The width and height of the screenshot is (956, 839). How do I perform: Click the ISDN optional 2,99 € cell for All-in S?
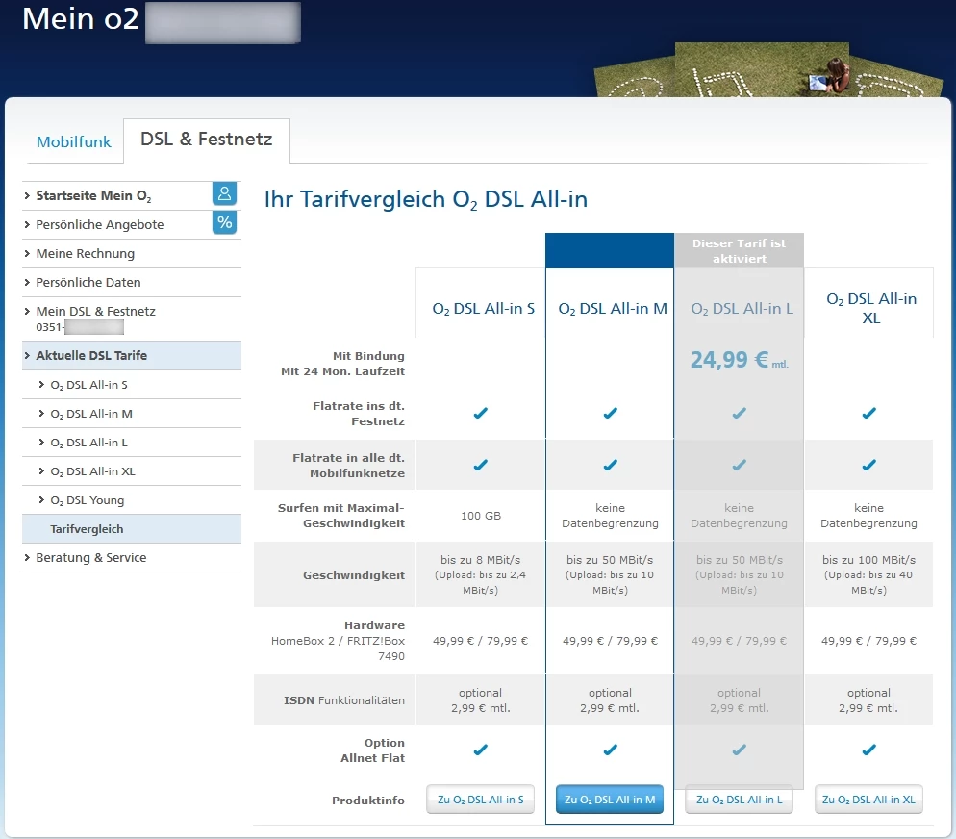(481, 700)
